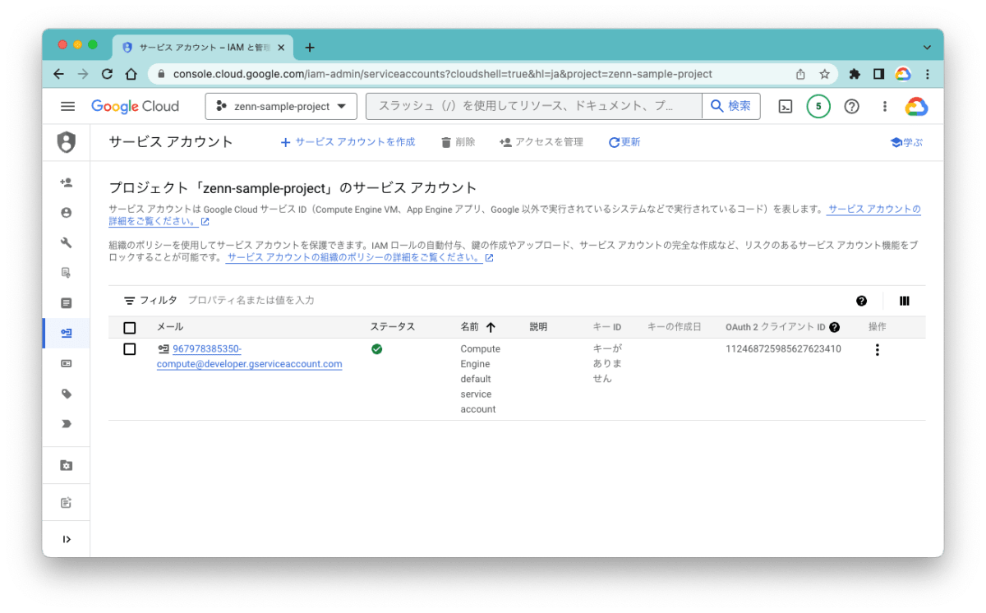Click the IAM shield icon in sidebar
The image size is (986, 613).
pos(67,142)
